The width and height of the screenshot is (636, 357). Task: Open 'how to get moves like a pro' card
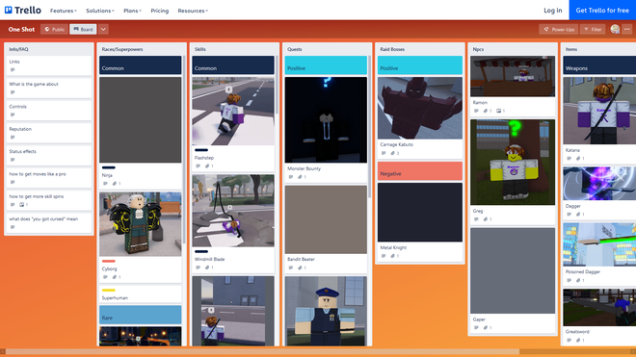(49, 178)
